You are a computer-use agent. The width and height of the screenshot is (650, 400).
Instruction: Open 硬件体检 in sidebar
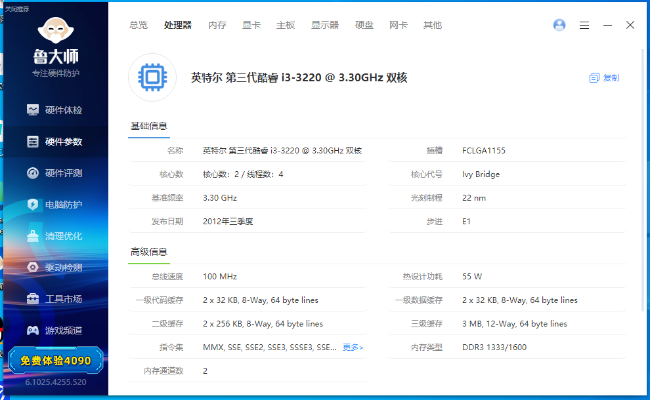pos(56,110)
